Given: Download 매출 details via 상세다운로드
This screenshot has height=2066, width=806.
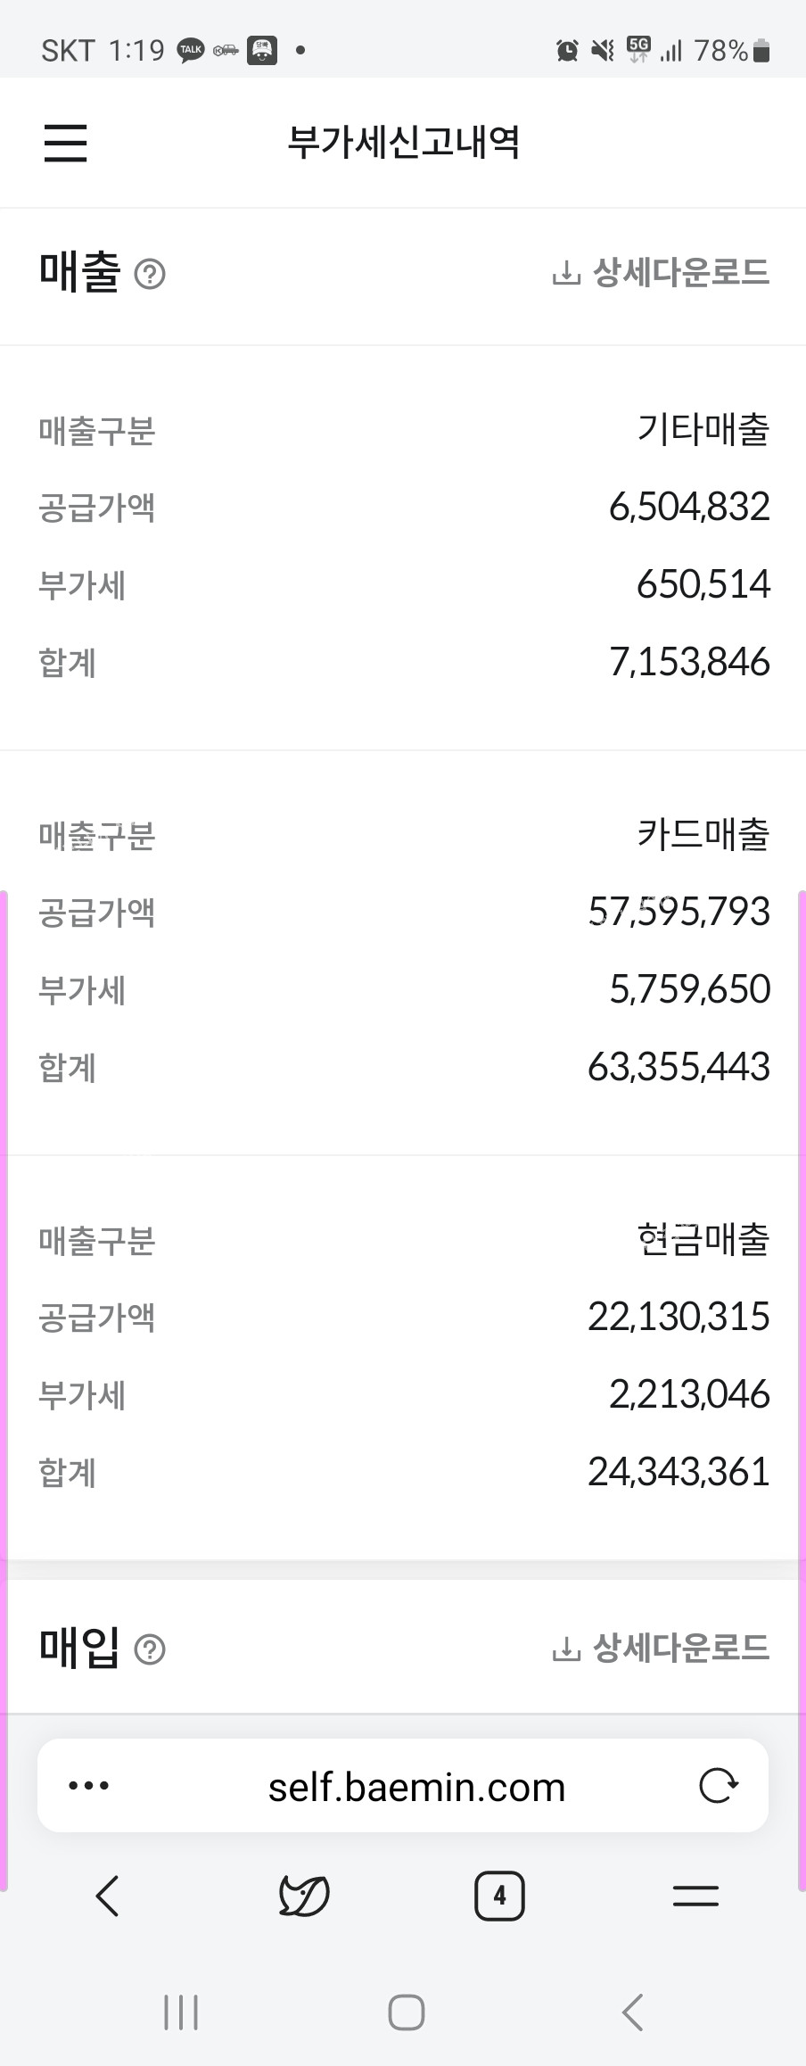Looking at the screenshot, I should pyautogui.click(x=661, y=272).
